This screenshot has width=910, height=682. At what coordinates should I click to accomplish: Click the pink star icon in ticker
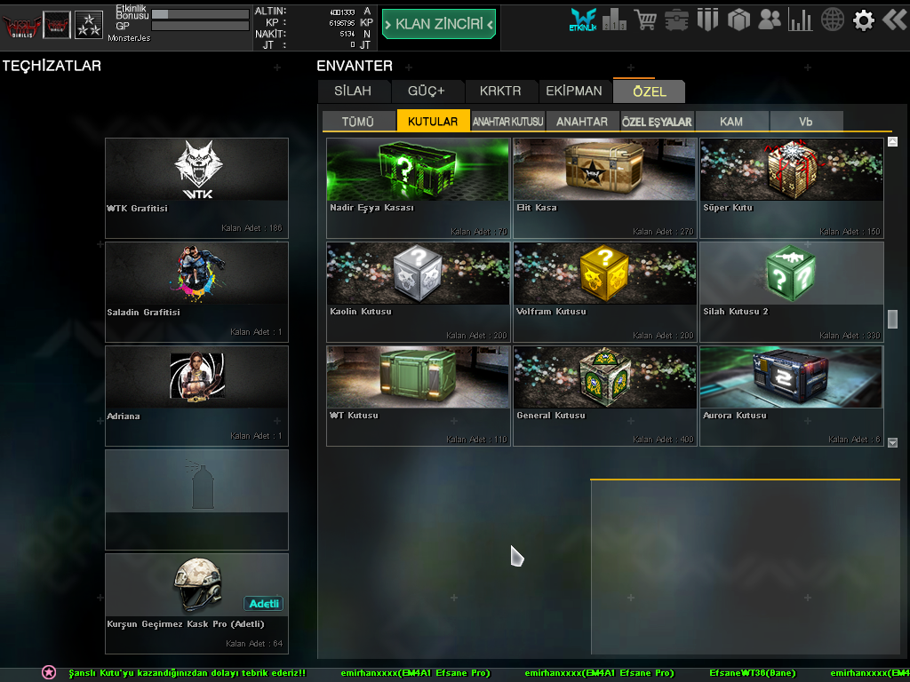pos(49,672)
